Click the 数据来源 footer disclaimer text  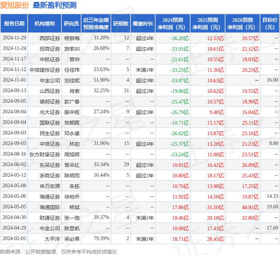click(x=59, y=252)
